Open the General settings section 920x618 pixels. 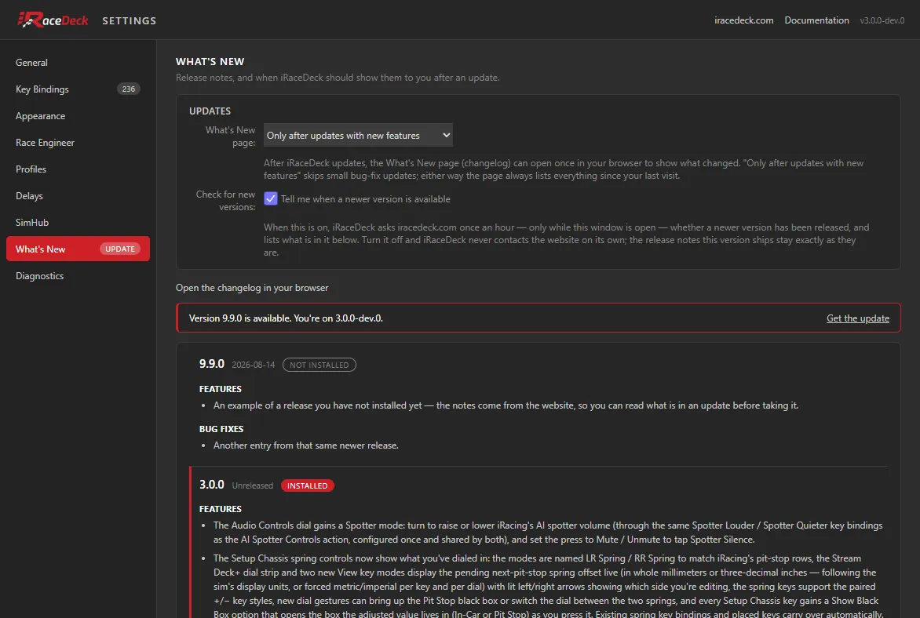(78, 62)
